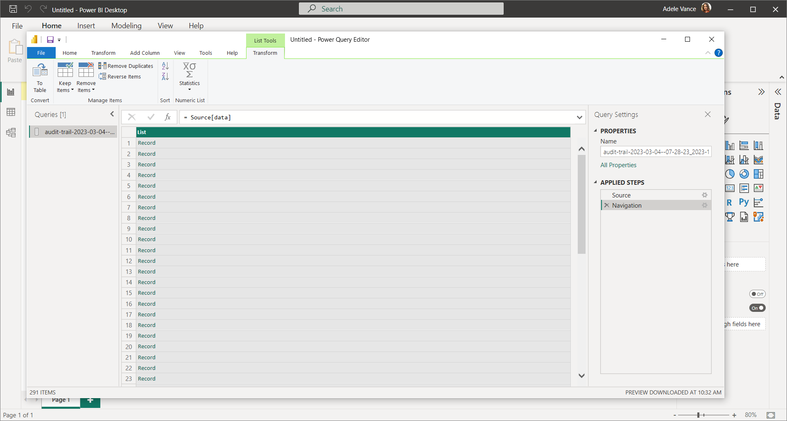
Task: Open Power Query help icon
Action: tap(718, 53)
